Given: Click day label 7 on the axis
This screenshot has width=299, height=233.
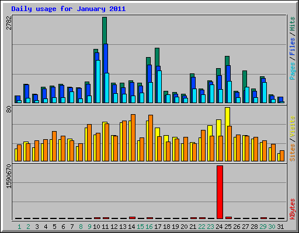Looking at the screenshot, I should tap(72, 227).
